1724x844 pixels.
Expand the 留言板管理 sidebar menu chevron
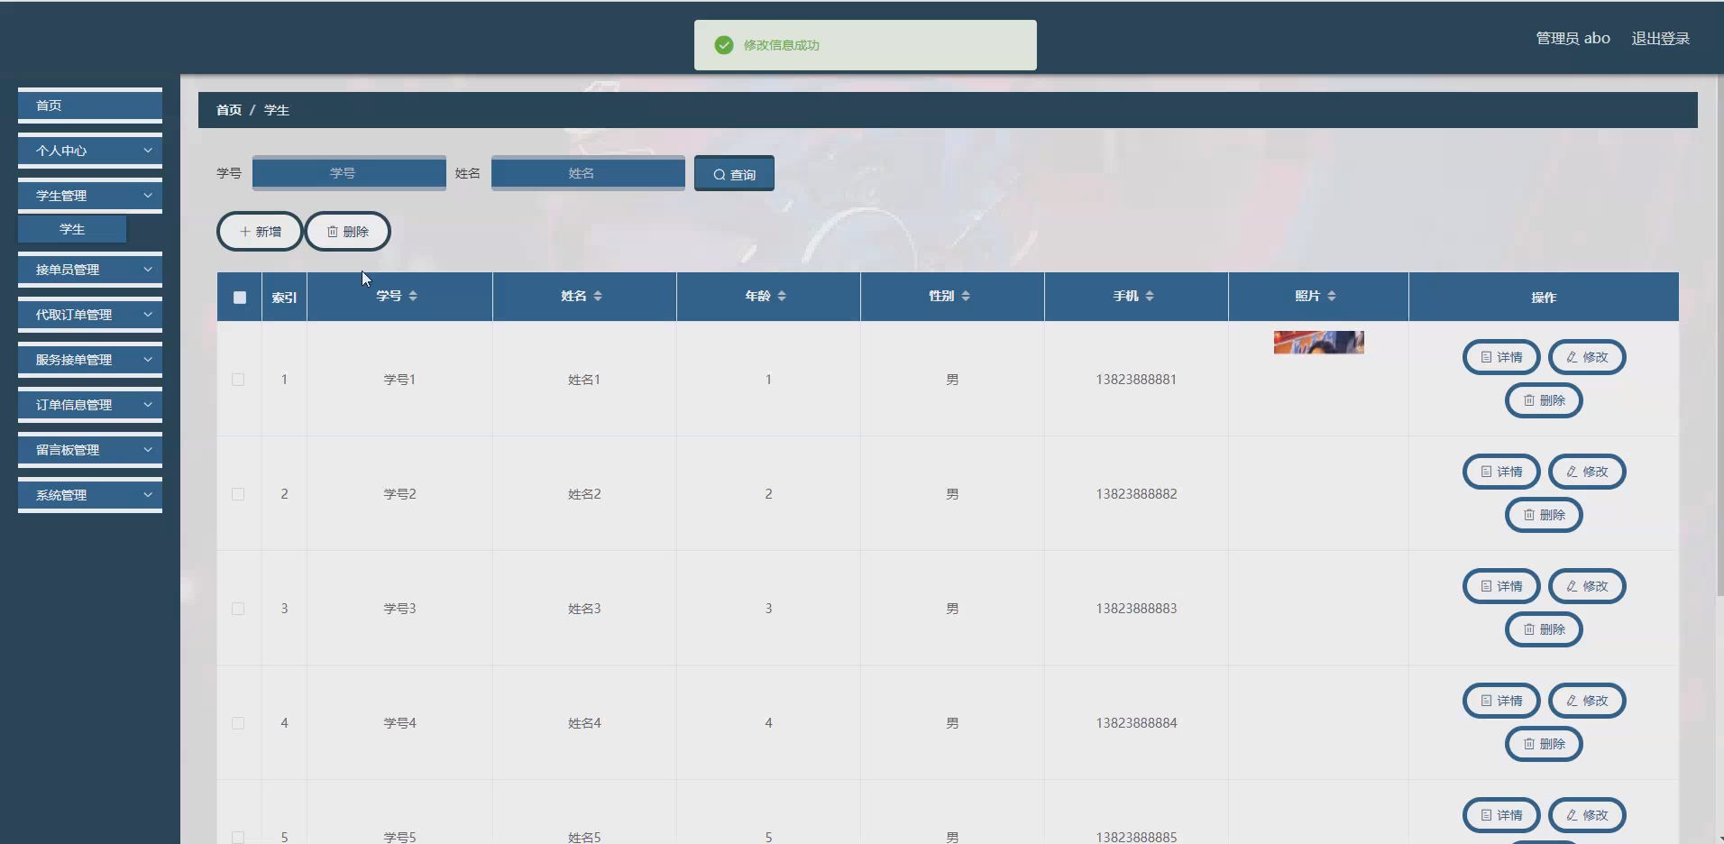click(x=148, y=450)
